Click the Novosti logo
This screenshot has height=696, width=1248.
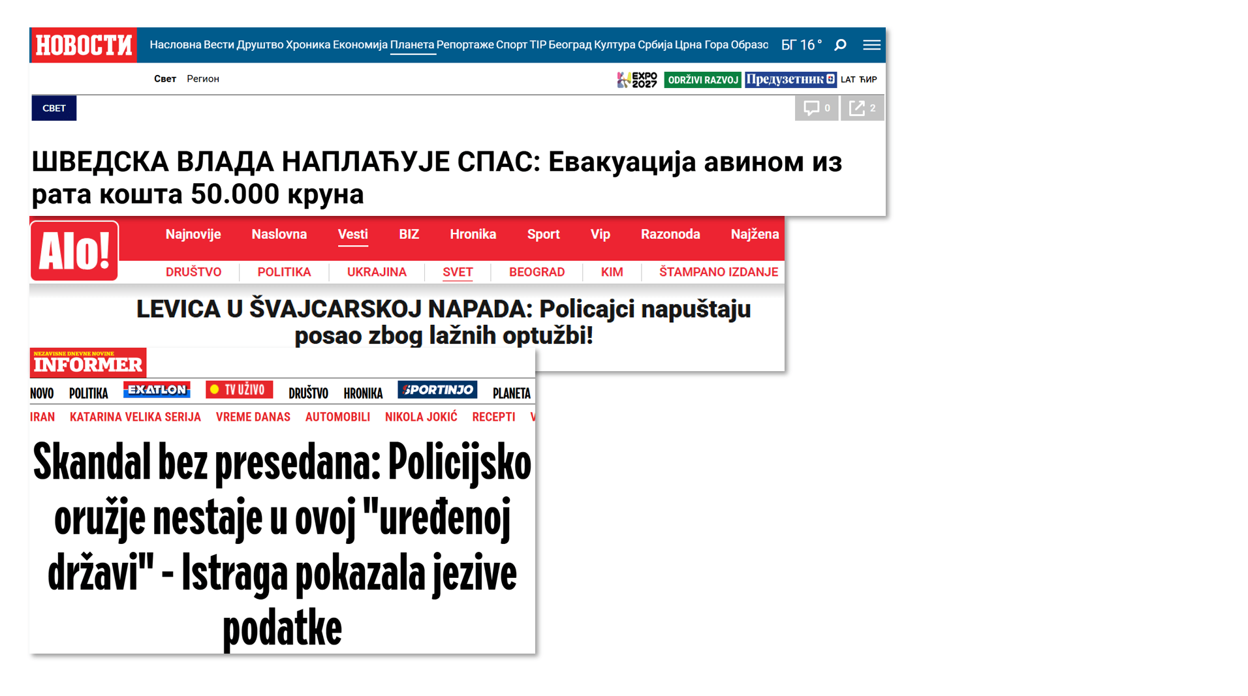tap(84, 45)
